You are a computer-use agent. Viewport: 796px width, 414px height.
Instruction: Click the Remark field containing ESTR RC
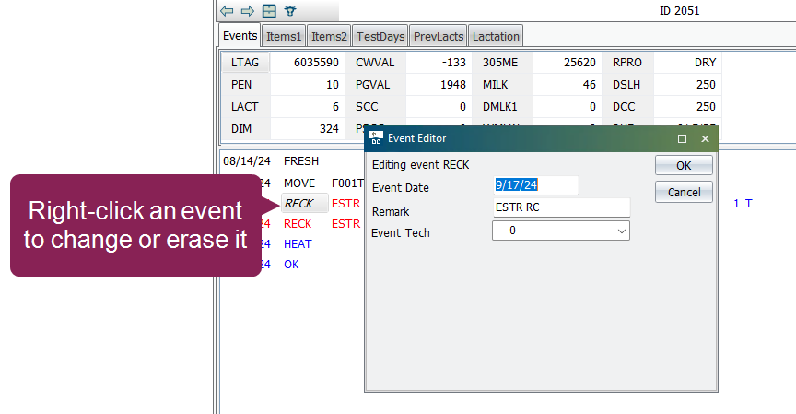[x=561, y=208]
